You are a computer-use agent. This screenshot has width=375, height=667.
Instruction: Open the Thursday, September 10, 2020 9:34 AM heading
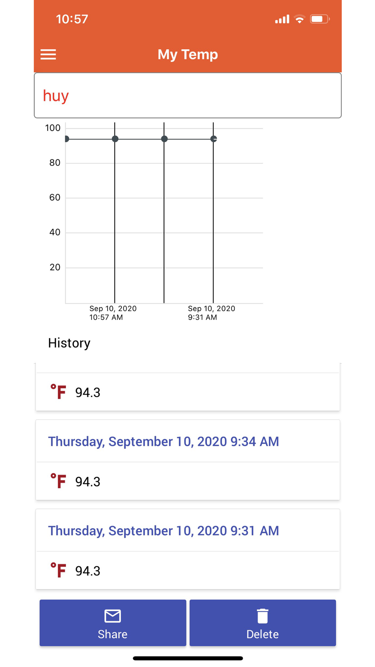(x=163, y=442)
